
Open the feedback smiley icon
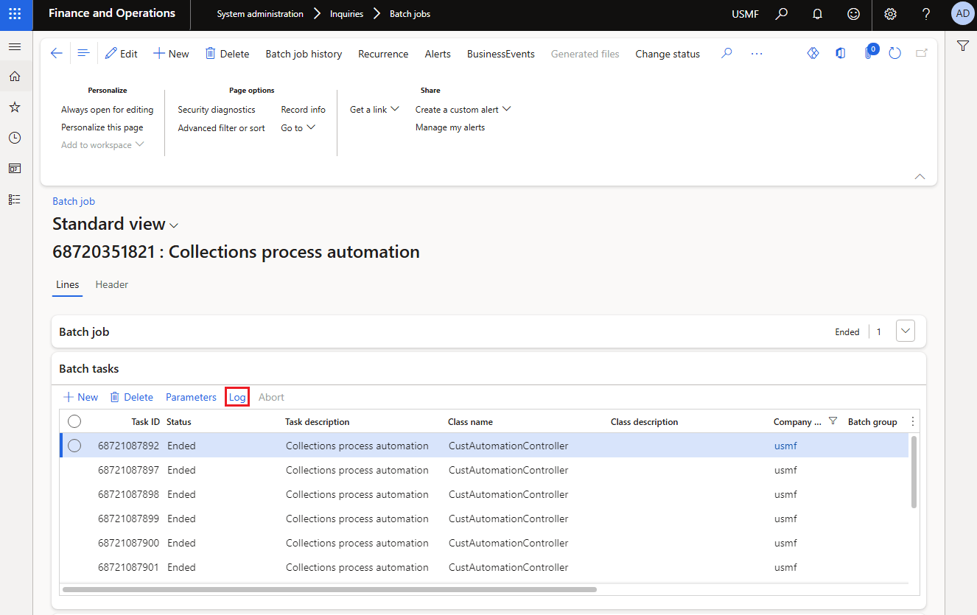(853, 14)
